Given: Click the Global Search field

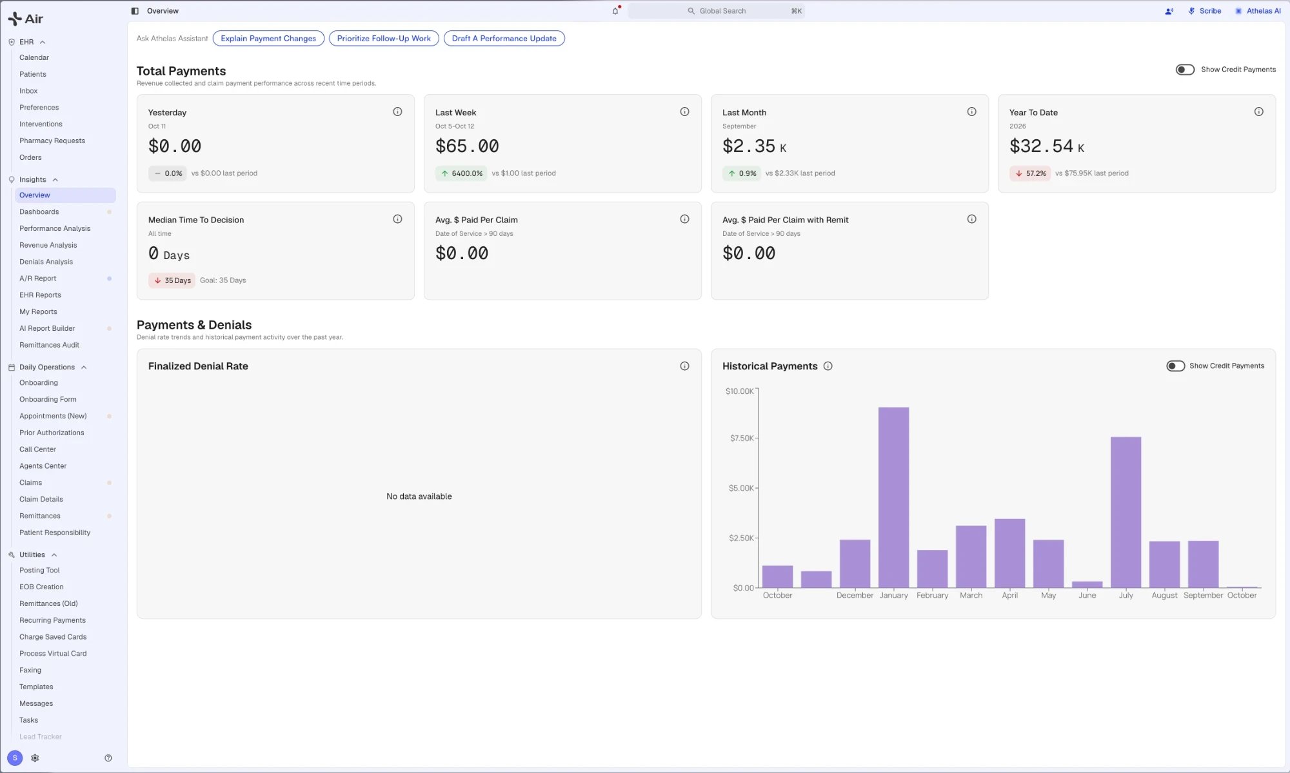Looking at the screenshot, I should pos(716,11).
